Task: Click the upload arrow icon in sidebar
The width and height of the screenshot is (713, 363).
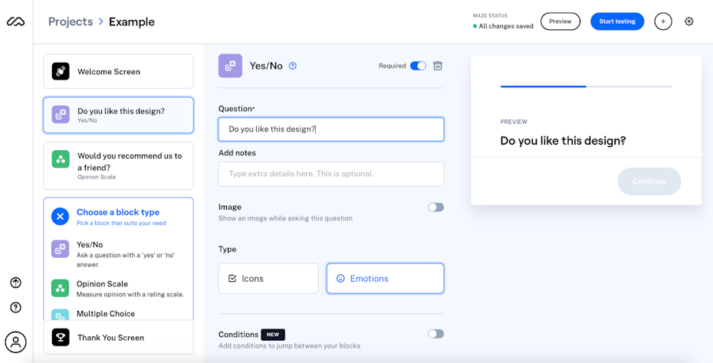Action: point(15,283)
